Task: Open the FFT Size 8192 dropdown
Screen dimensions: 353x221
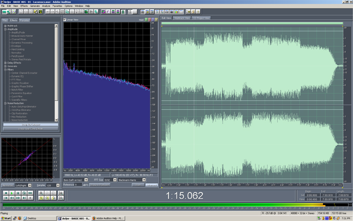Action: pyautogui.click(x=115, y=180)
